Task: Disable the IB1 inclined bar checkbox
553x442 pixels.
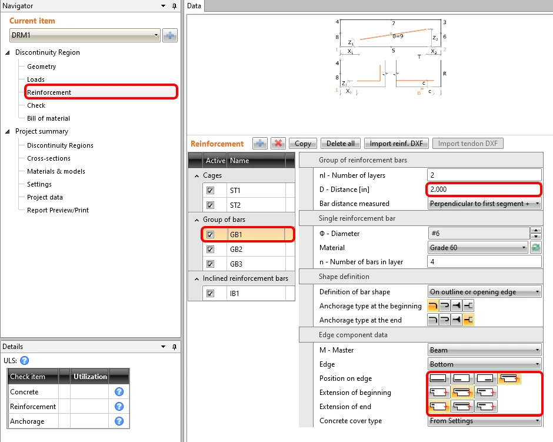Action: (x=210, y=294)
